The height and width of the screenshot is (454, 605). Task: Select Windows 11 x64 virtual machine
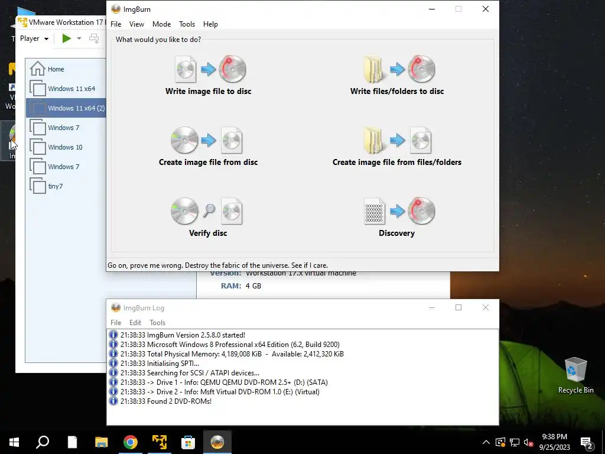tap(66, 89)
